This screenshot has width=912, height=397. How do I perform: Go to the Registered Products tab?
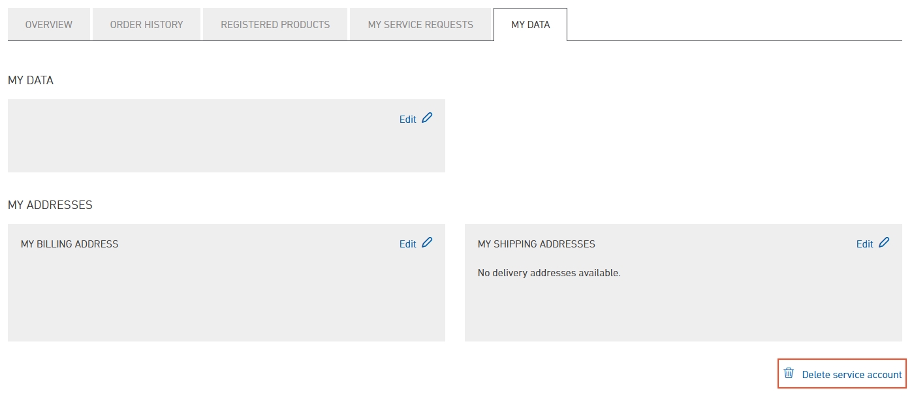[275, 25]
